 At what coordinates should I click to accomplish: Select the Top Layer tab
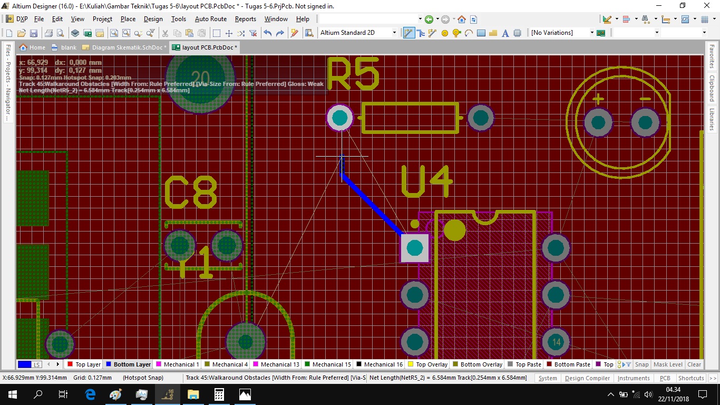coord(84,364)
